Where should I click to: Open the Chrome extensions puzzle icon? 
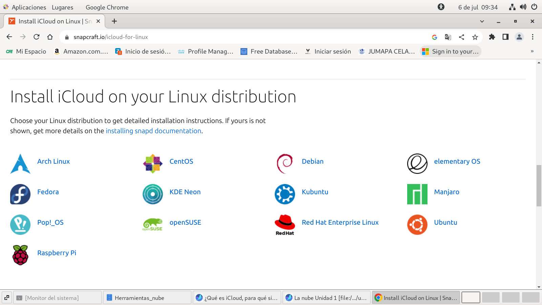tap(492, 37)
